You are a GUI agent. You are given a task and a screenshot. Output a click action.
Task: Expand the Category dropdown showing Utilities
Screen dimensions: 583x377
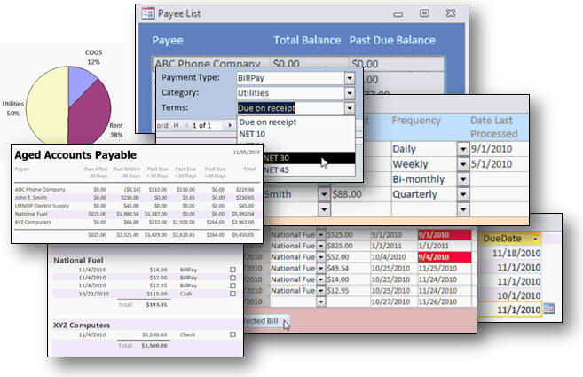[349, 93]
